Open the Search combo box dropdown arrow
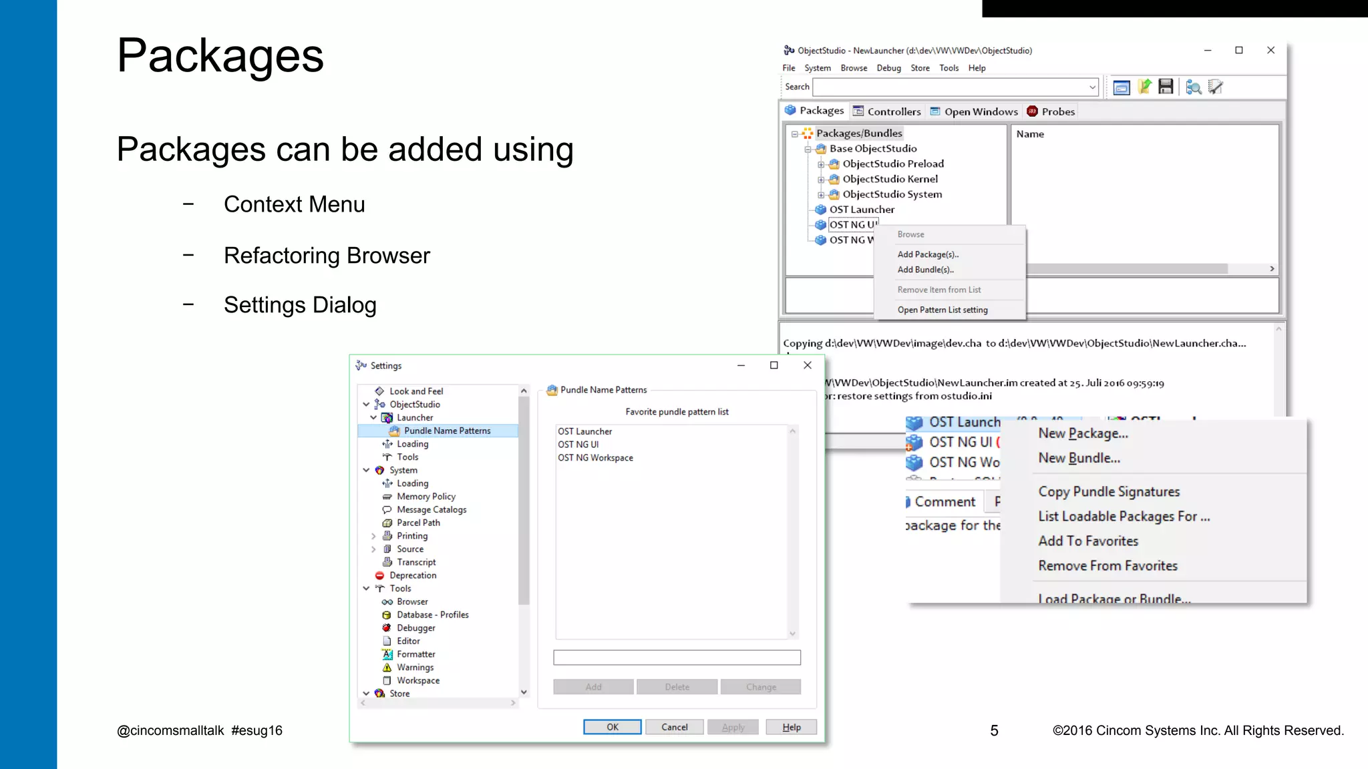This screenshot has width=1368, height=769. (x=1092, y=87)
